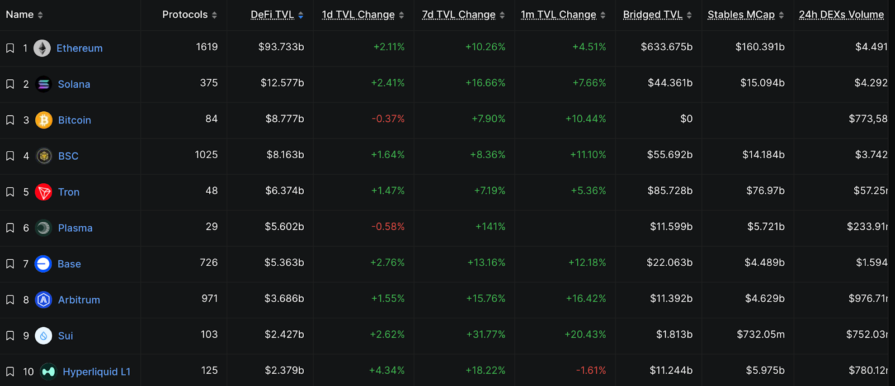Click the 7d TVL Change column header
Viewport: 895px width, 386px height.
pos(459,15)
